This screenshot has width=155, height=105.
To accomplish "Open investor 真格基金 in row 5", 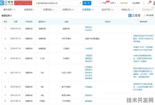I will [89, 78].
